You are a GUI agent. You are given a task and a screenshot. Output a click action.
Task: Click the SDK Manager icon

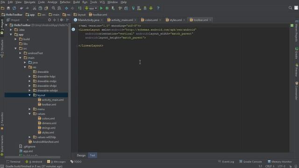coord(145,8)
